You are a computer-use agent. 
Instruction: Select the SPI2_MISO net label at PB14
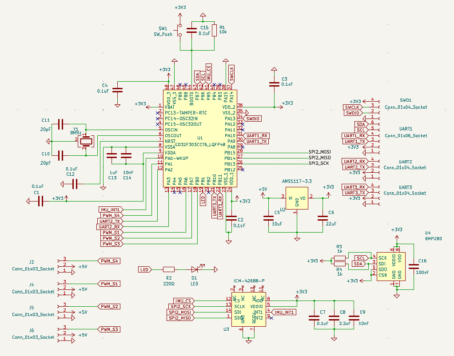(x=320, y=158)
